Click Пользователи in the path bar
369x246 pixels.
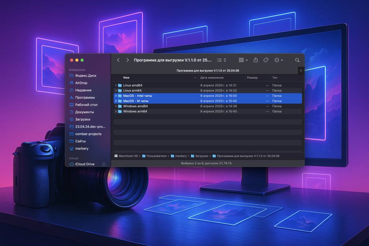coord(156,156)
